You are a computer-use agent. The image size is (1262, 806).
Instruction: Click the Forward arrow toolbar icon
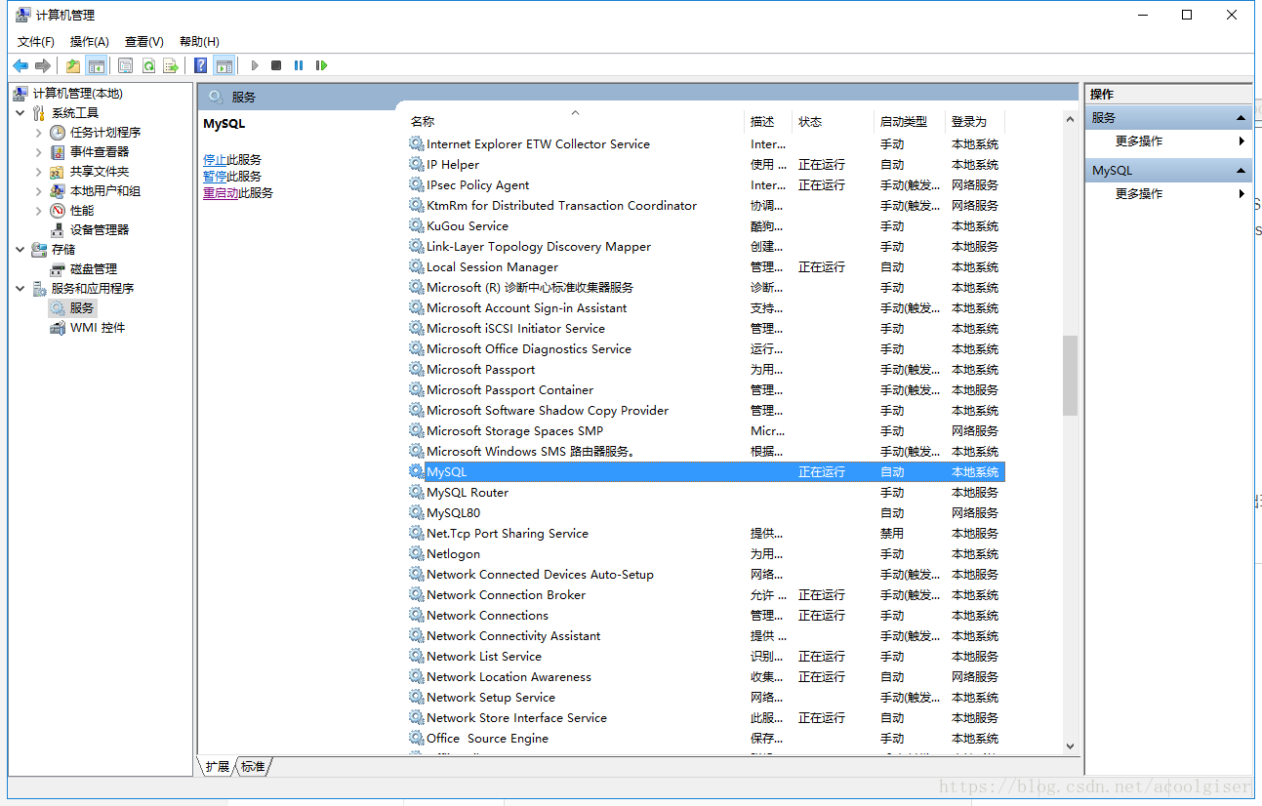coord(43,65)
